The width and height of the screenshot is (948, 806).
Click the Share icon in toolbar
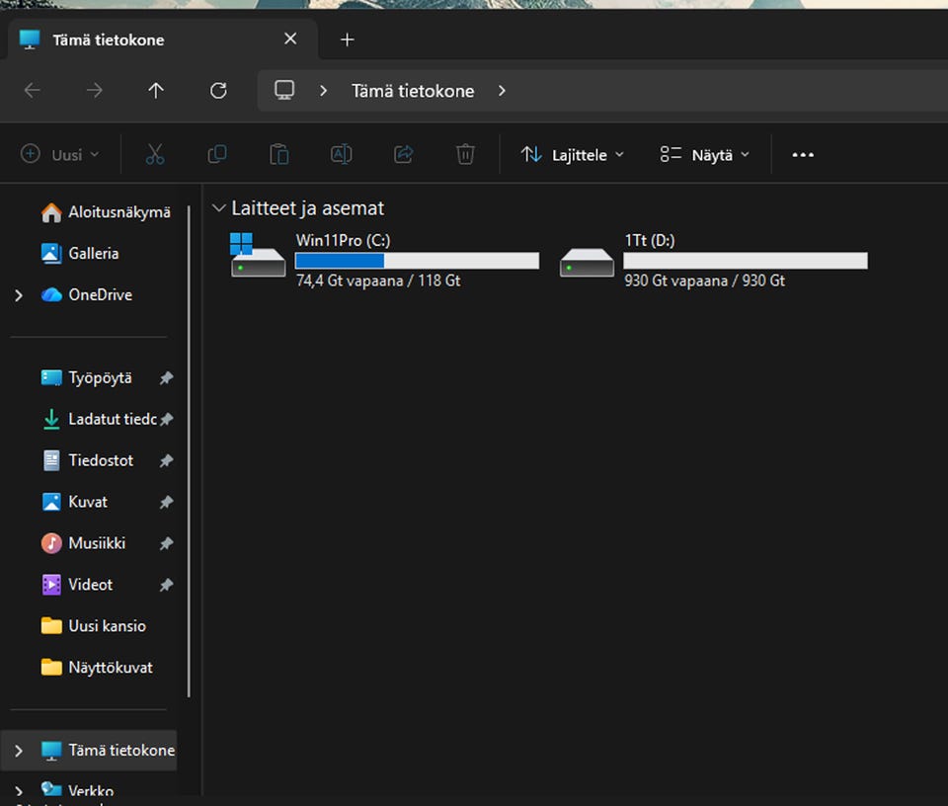403,154
